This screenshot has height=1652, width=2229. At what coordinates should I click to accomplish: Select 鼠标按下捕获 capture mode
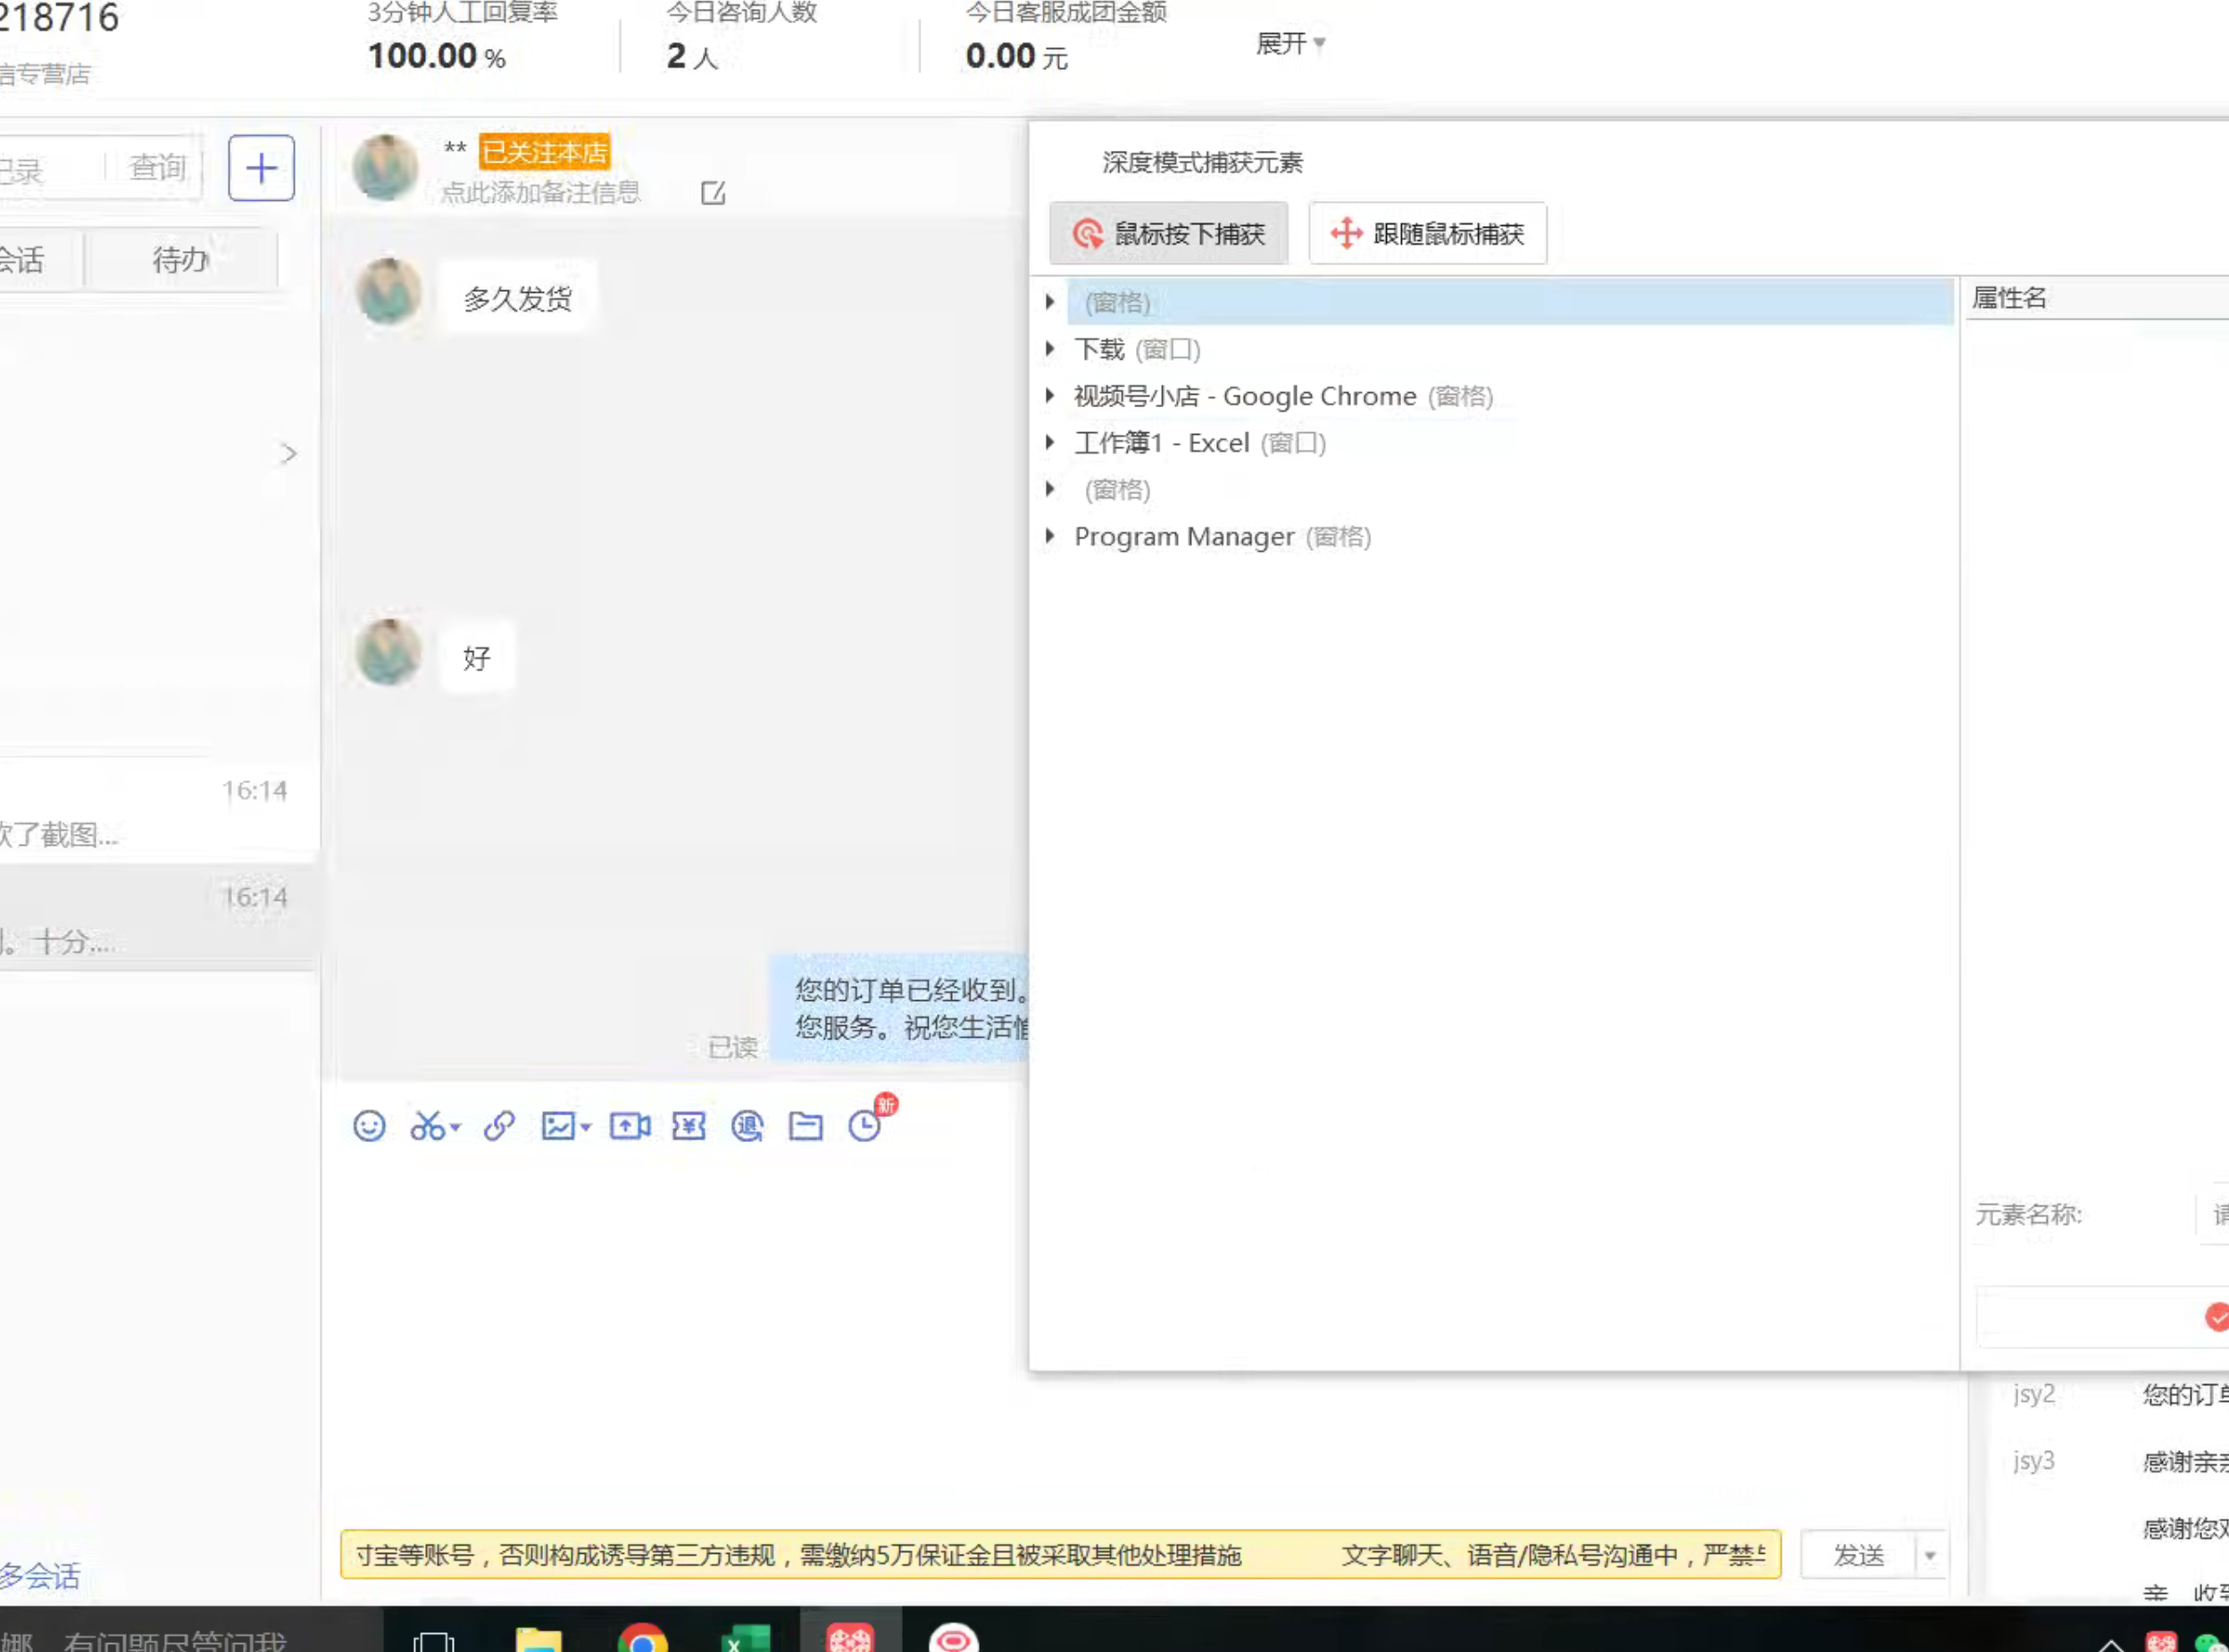click(x=1169, y=234)
